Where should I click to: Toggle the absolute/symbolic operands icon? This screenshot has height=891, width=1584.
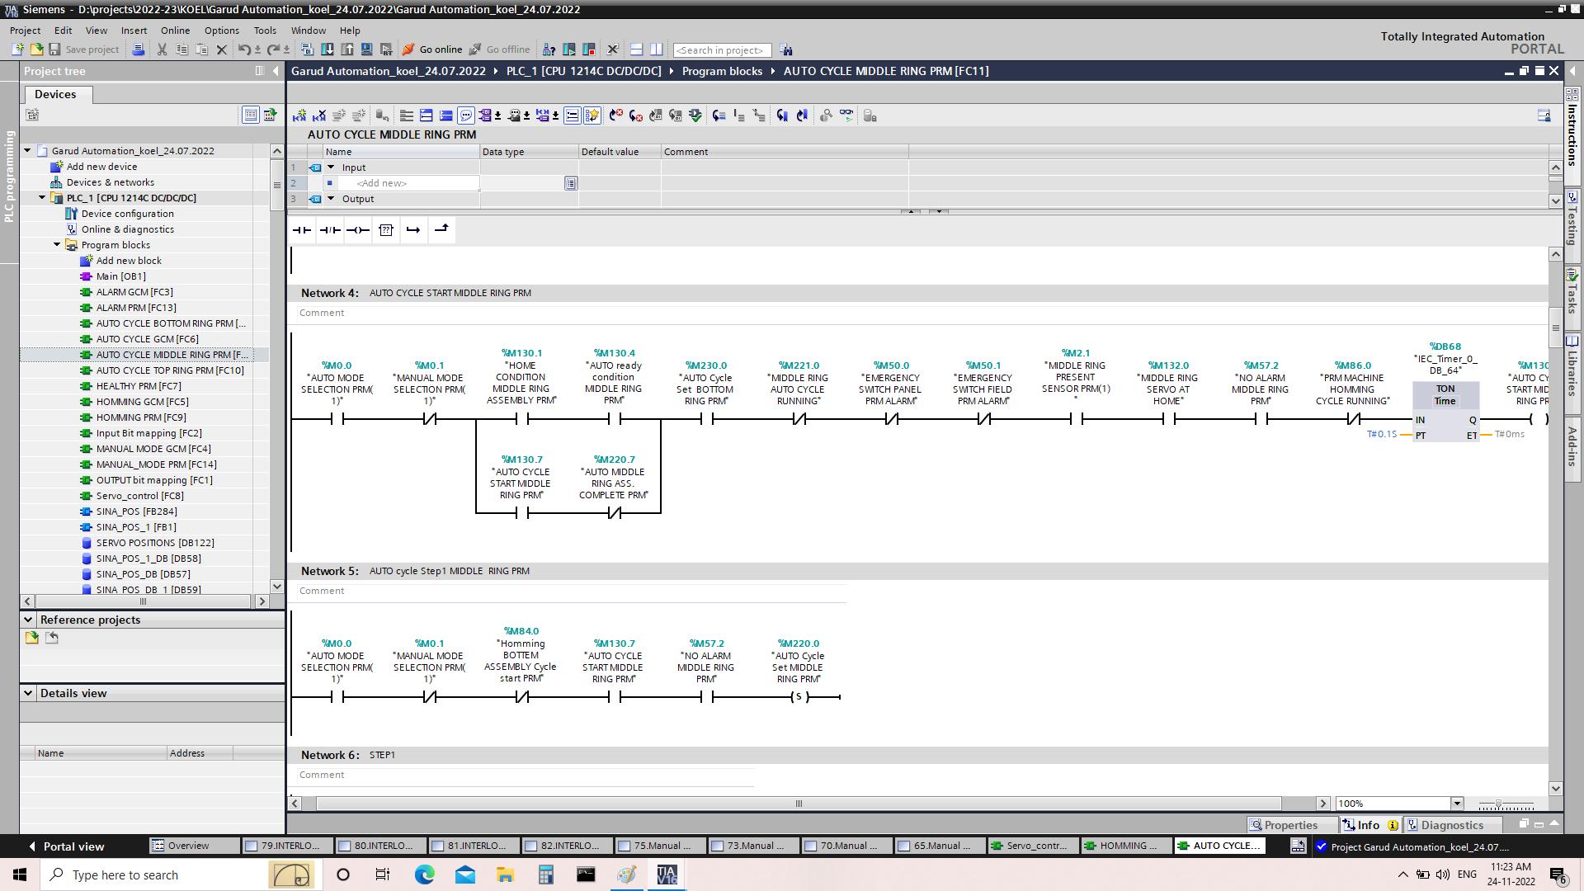[486, 115]
